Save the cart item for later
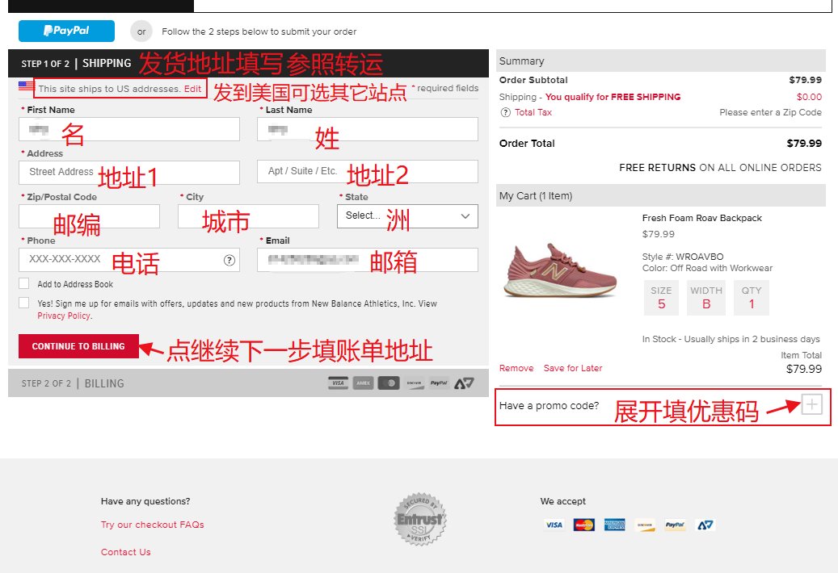 (573, 368)
